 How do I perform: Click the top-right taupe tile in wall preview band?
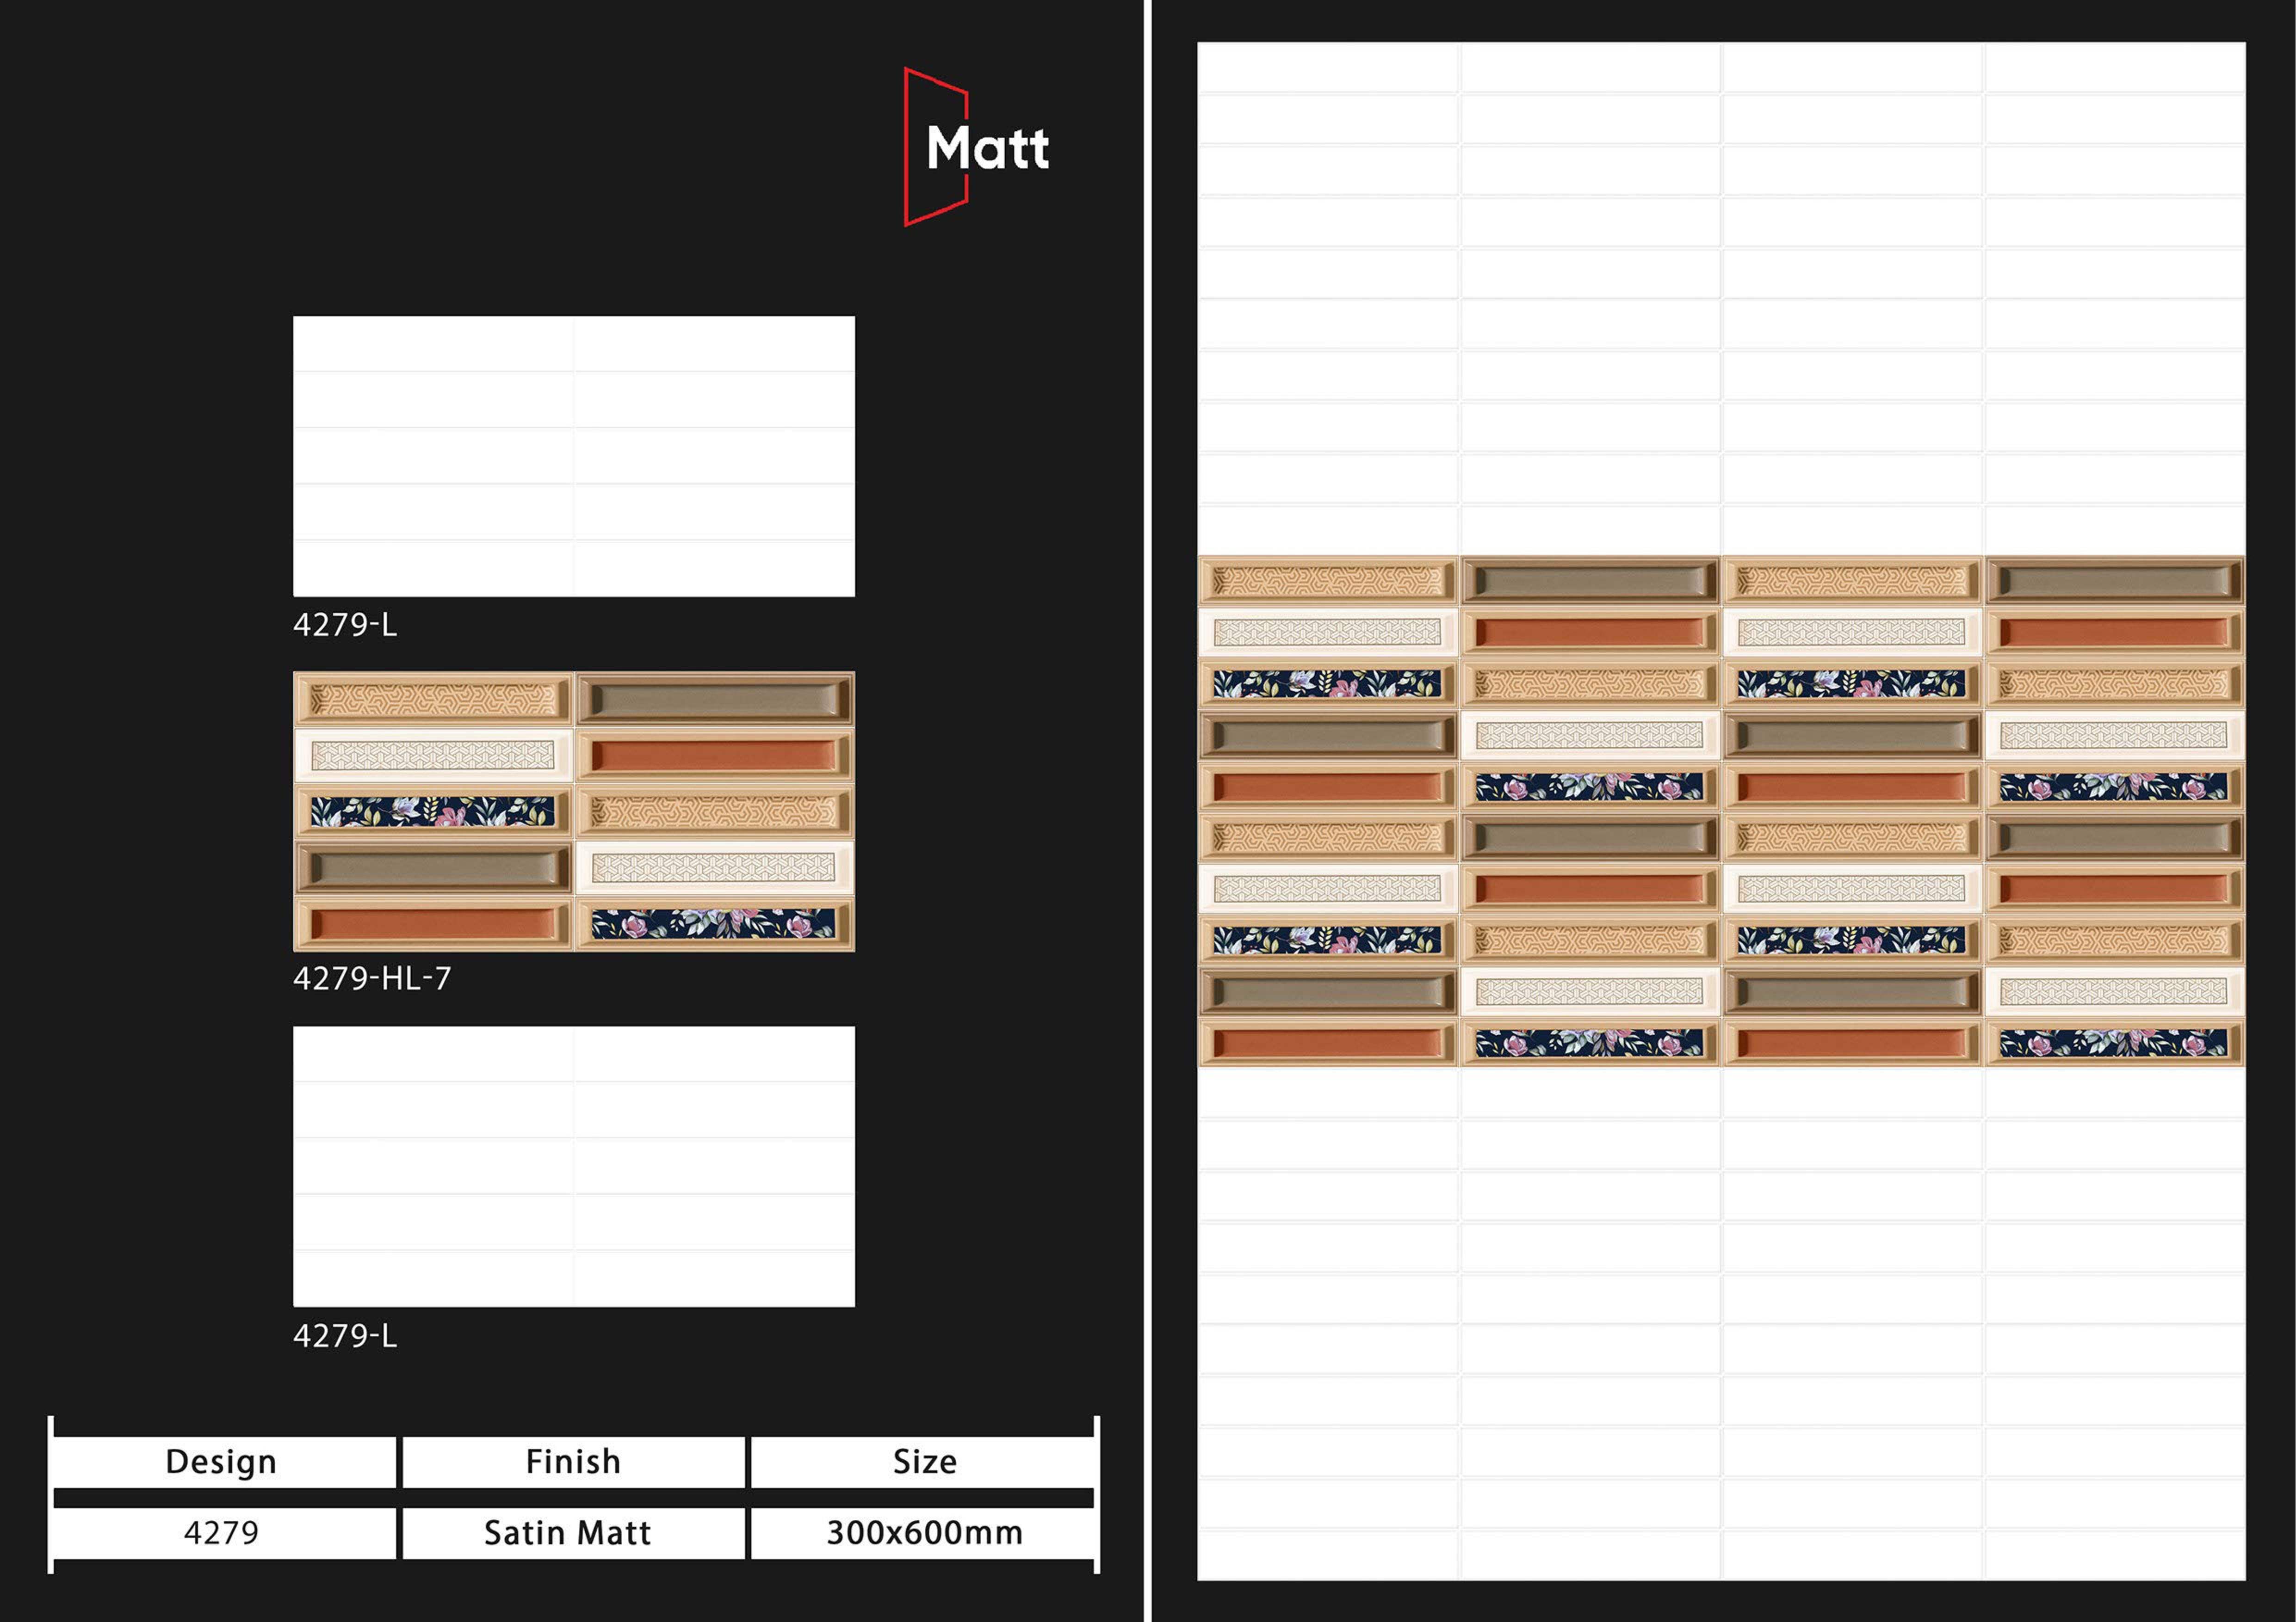pyautogui.click(x=2114, y=581)
